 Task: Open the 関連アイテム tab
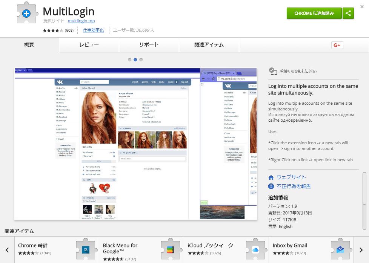(209, 45)
